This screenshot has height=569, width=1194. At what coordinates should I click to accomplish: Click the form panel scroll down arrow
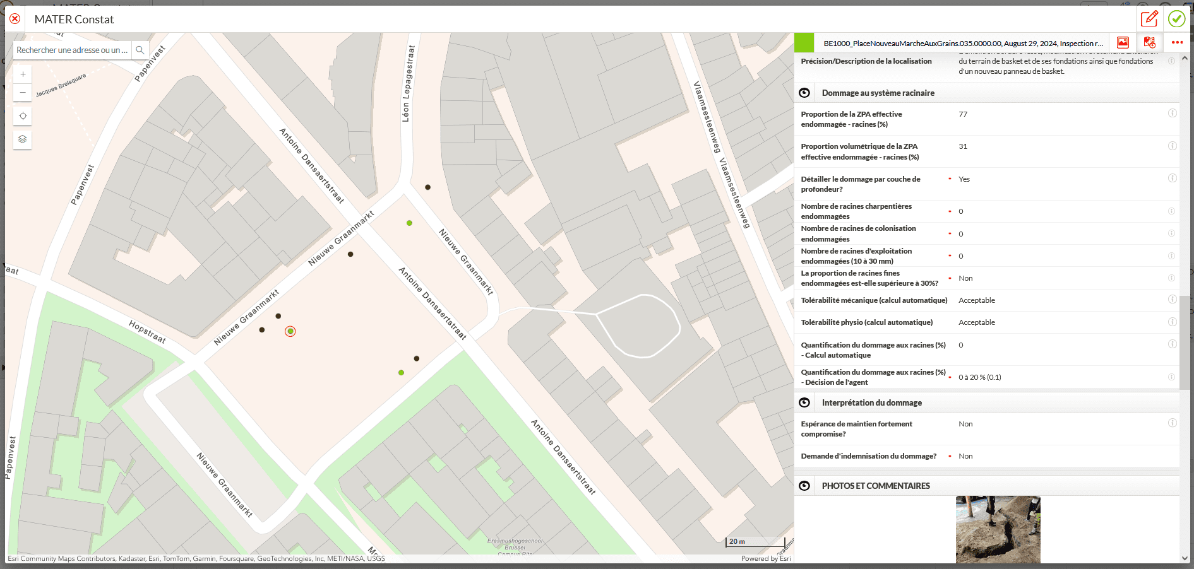tap(1185, 558)
